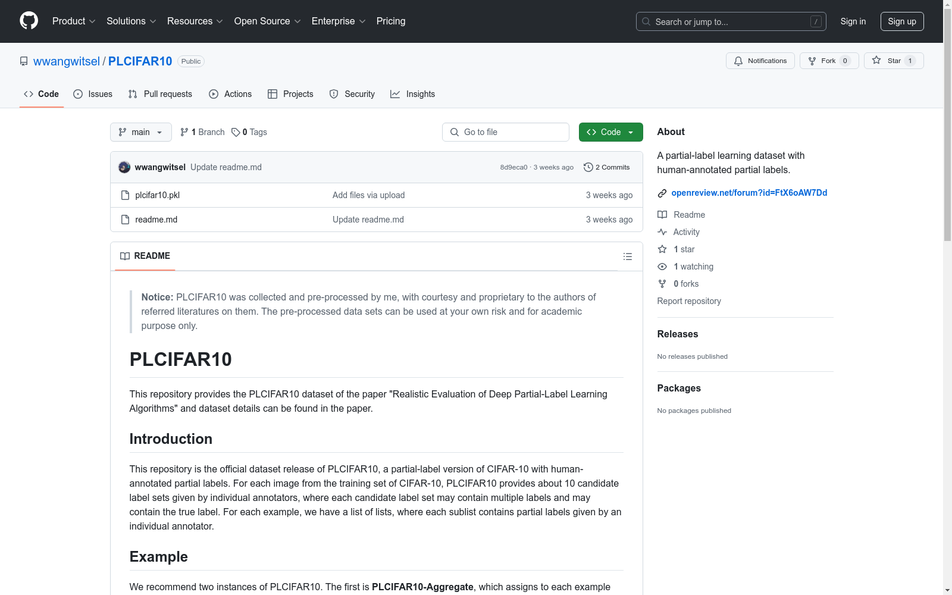This screenshot has width=952, height=595.
Task: Switch to the Pull requests tab
Action: (160, 94)
